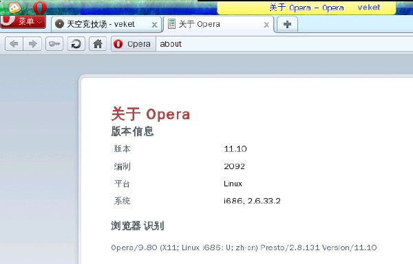This screenshot has width=413, height=264.
Task: Go back with the left arrow button
Action: point(14,43)
